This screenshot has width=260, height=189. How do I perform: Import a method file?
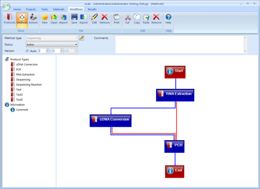[63, 19]
